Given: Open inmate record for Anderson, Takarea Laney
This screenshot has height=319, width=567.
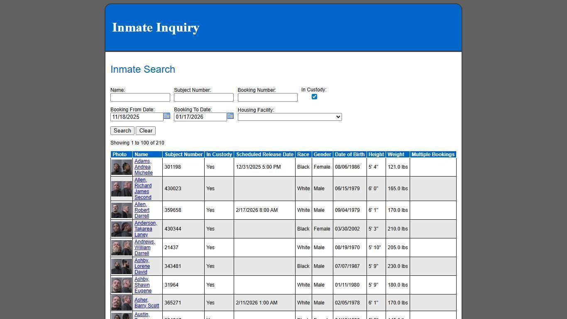Looking at the screenshot, I should 145,228.
